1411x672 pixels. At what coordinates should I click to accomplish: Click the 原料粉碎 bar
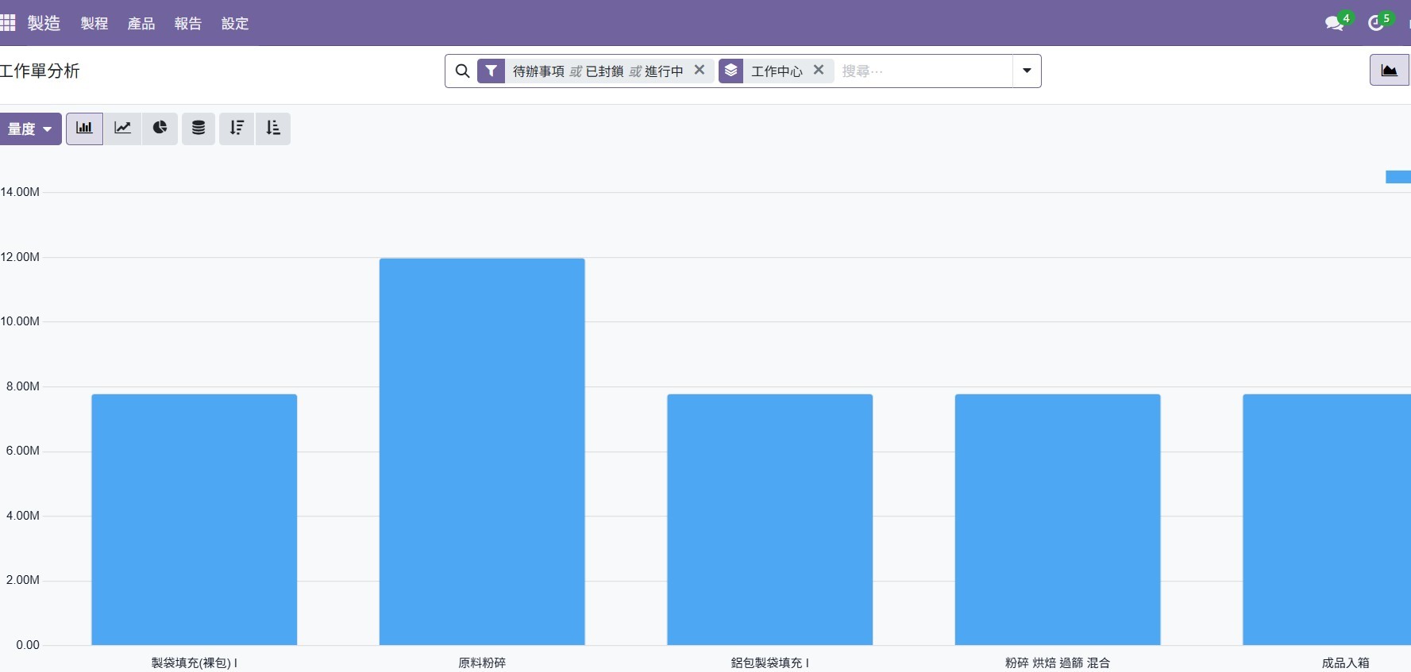point(482,451)
